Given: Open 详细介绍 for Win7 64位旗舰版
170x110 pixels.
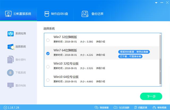Looking at the screenshot, I should tap(100, 55).
